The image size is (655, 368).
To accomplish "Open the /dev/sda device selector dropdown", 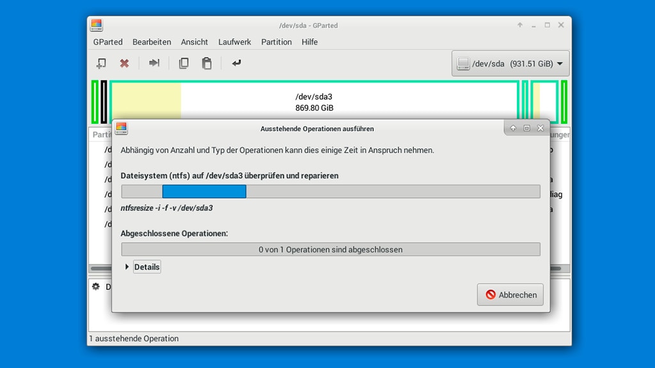I will [x=510, y=64].
